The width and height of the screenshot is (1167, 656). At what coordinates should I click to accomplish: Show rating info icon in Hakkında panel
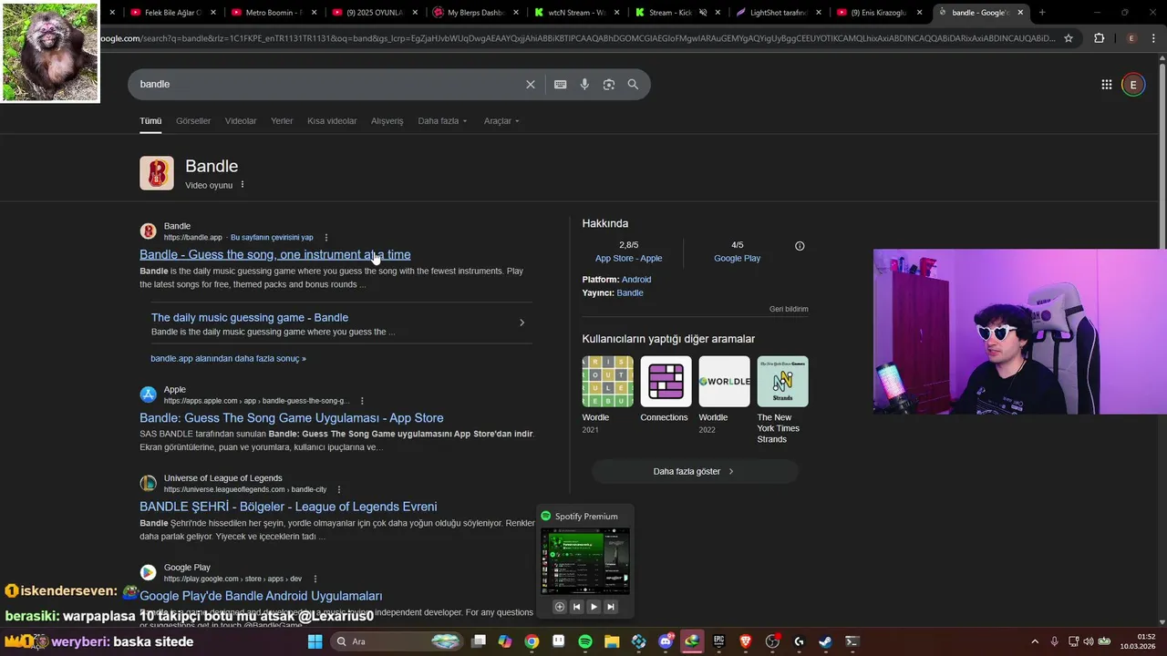(x=800, y=246)
